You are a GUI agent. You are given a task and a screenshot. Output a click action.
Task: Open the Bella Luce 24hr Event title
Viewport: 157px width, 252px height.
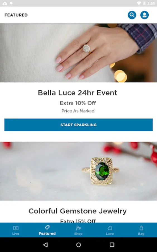pos(78,93)
